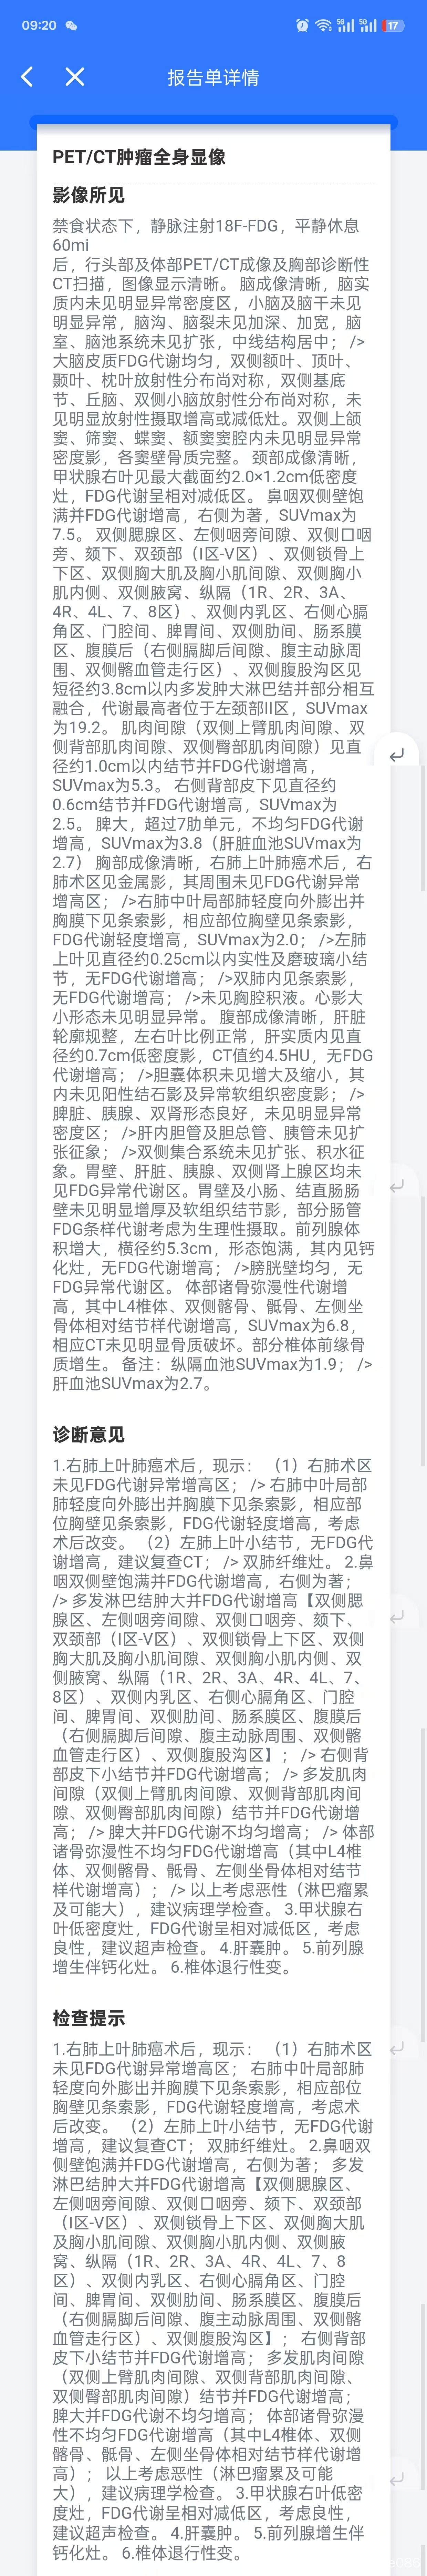
Task: Tap the 报告单详情 page title
Action: coord(213,77)
